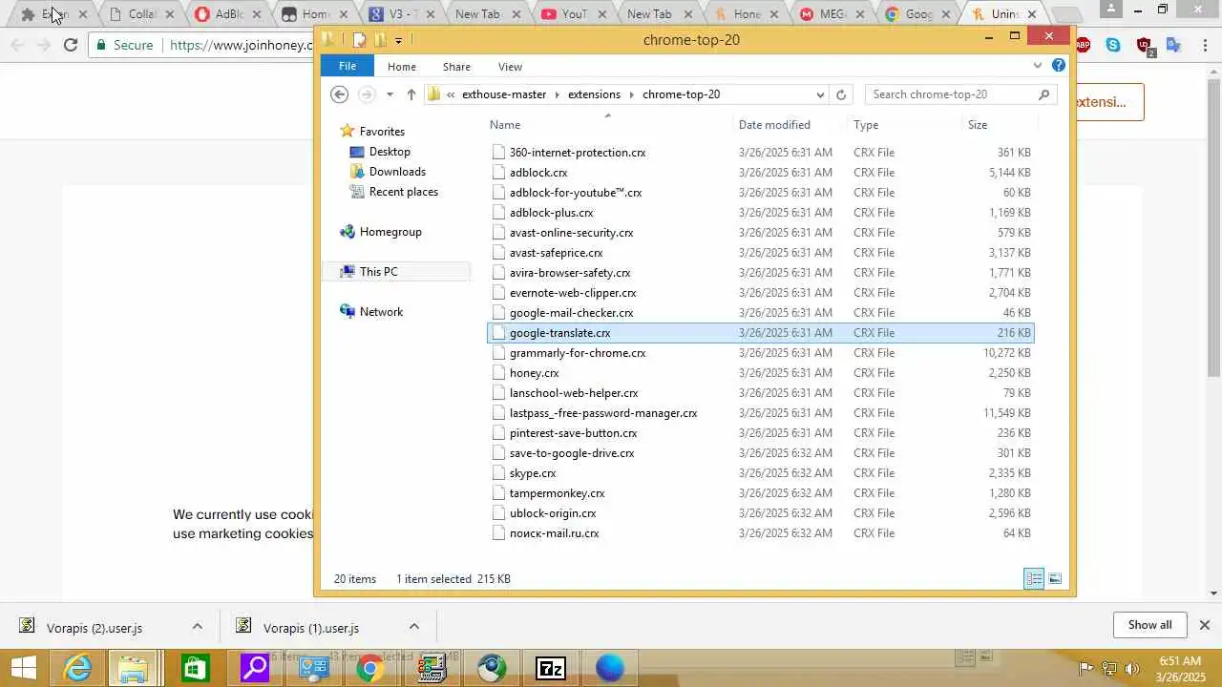Open Explorer help icon
The width and height of the screenshot is (1222, 687).
tap(1058, 66)
